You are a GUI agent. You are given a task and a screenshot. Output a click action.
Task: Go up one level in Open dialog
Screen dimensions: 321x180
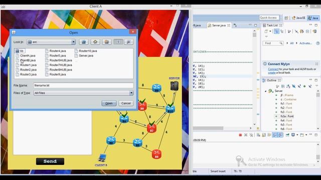[x=84, y=42]
